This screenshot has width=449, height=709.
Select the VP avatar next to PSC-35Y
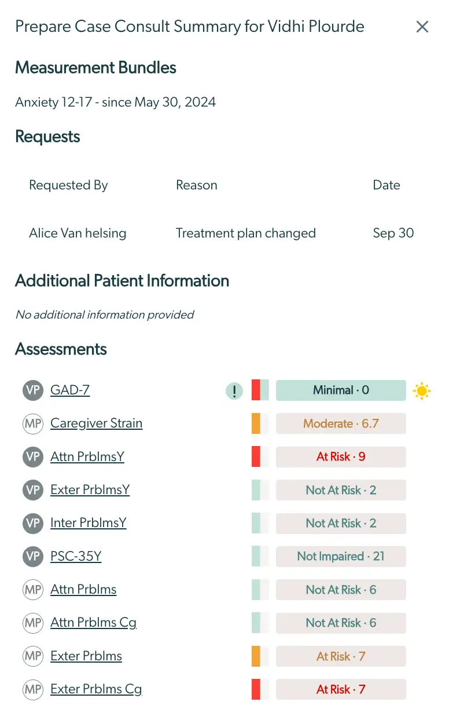33,557
